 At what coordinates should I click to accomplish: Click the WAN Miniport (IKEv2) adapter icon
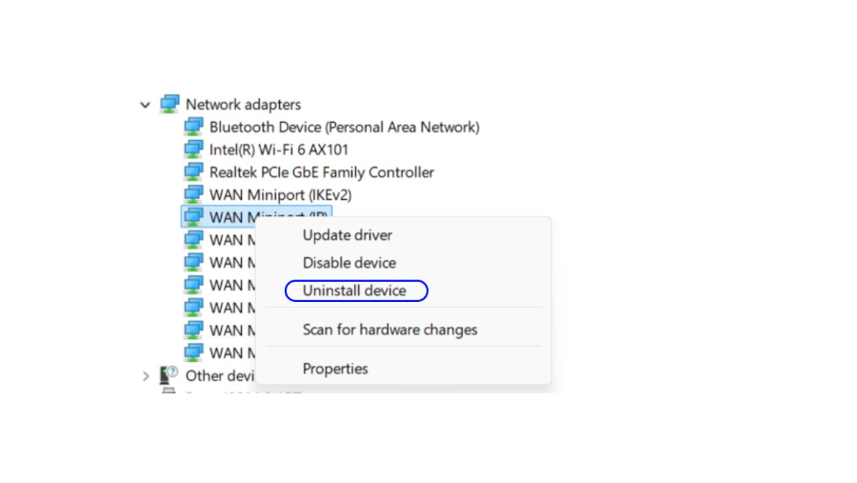tap(193, 194)
